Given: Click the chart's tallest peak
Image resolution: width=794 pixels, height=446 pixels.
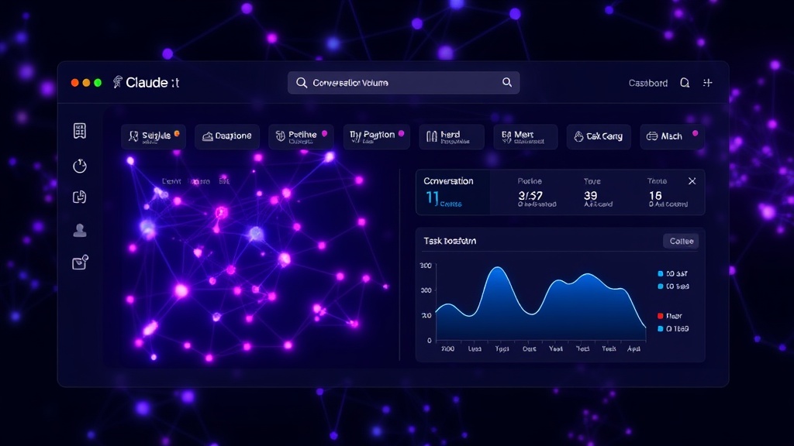Looking at the screenshot, I should tap(499, 268).
